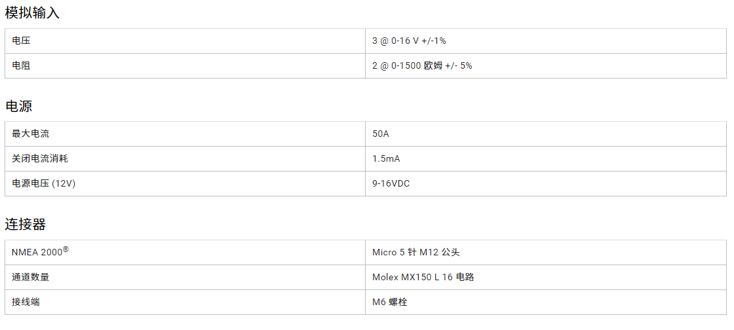Click the M6 螺栓 value cell
Image resolution: width=734 pixels, height=330 pixels.
[x=389, y=302]
